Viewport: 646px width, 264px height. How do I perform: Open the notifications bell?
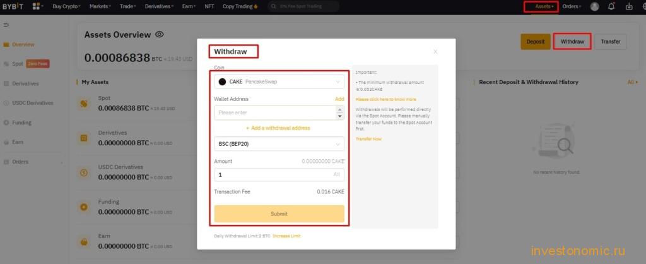click(611, 6)
